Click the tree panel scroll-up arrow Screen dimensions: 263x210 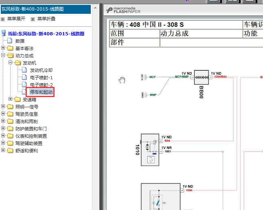(x=95, y=8)
